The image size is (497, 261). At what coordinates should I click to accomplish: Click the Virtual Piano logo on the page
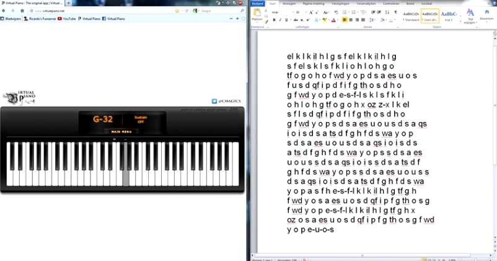[19, 97]
